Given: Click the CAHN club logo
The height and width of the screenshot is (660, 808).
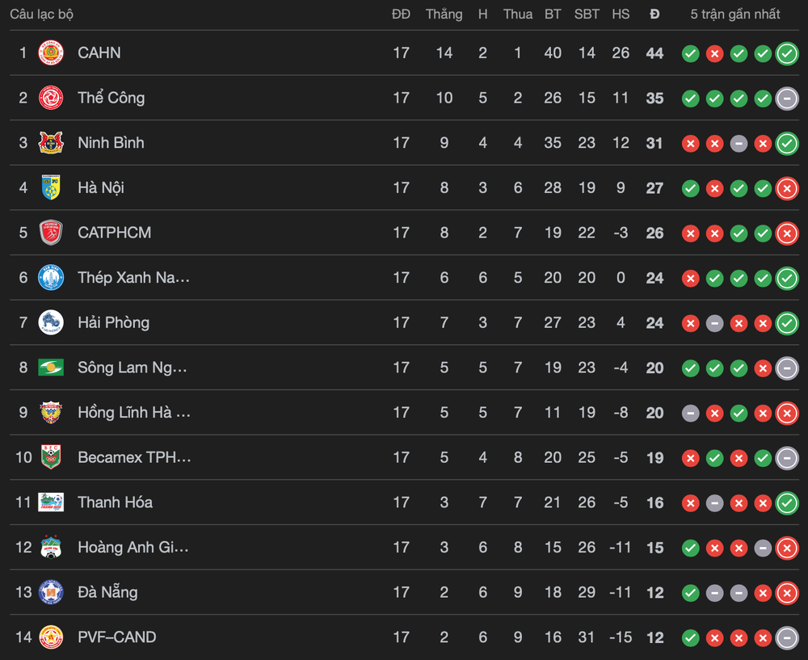Looking at the screenshot, I should click(51, 53).
